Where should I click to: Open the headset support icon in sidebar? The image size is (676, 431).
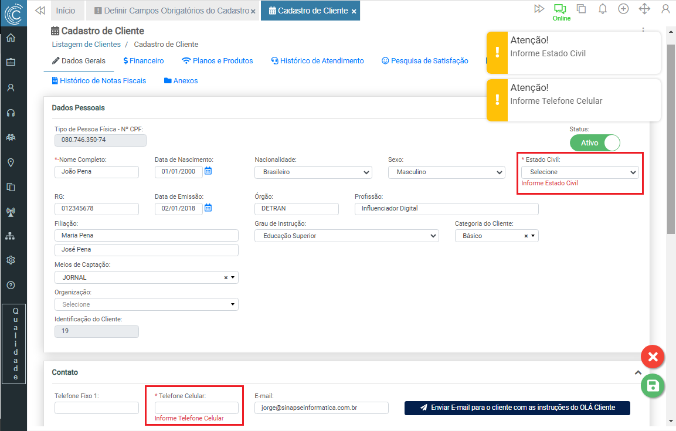tap(11, 113)
